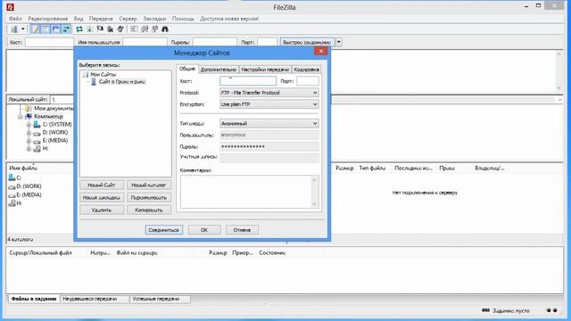The height and width of the screenshot is (321, 571).
Task: Focus the Хост field in Site Manager
Action: click(248, 81)
